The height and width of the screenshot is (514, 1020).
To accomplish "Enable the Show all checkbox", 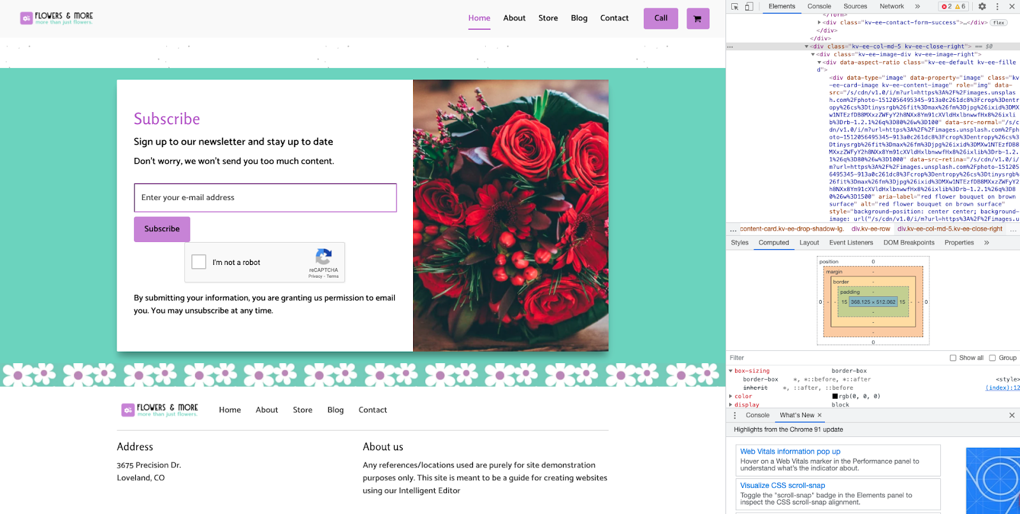I will (953, 358).
